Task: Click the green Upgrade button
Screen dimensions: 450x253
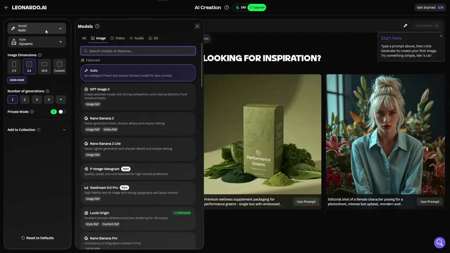Action: pyautogui.click(x=257, y=7)
